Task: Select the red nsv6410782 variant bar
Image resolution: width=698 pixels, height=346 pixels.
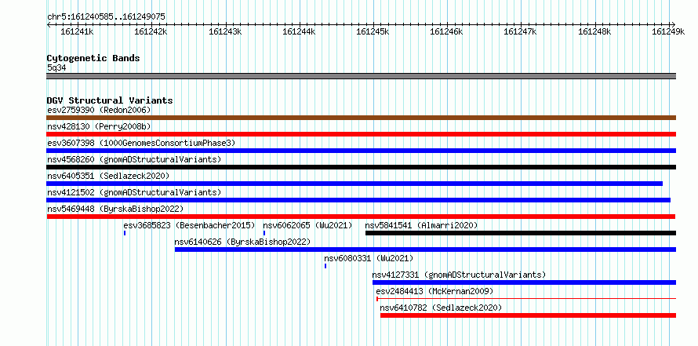Action: [529, 315]
